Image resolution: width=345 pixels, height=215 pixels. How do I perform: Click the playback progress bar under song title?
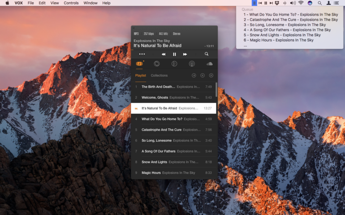click(174, 51)
